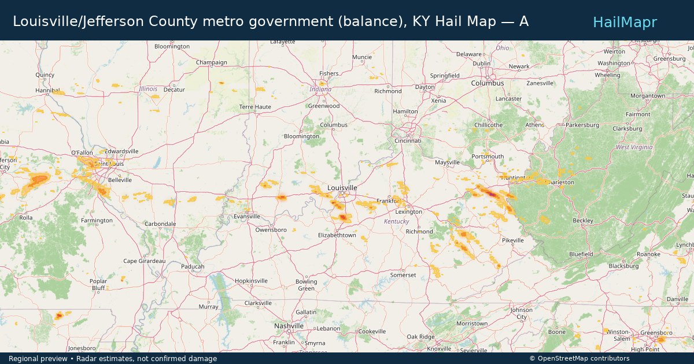Click the Parkersburg label
The image size is (694, 364).
pos(582,125)
